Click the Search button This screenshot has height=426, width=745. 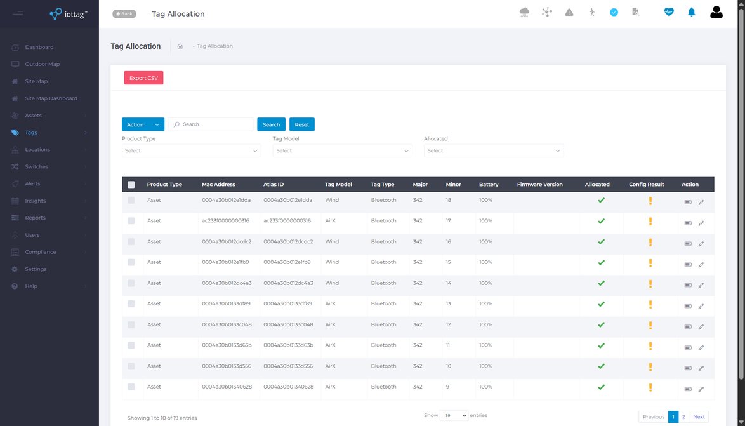click(x=272, y=124)
